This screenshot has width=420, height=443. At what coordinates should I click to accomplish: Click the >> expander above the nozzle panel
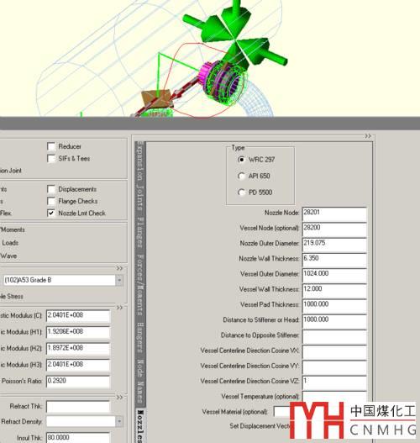(368, 136)
